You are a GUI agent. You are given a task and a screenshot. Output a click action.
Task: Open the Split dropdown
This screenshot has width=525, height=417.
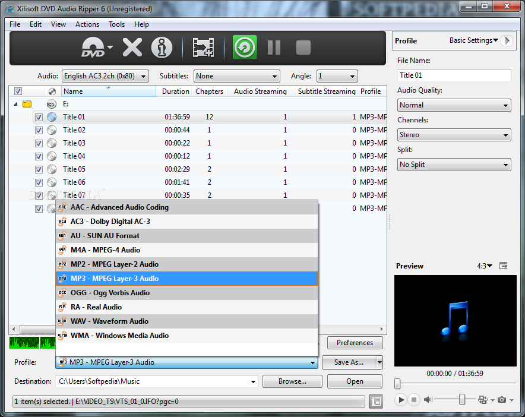click(454, 165)
